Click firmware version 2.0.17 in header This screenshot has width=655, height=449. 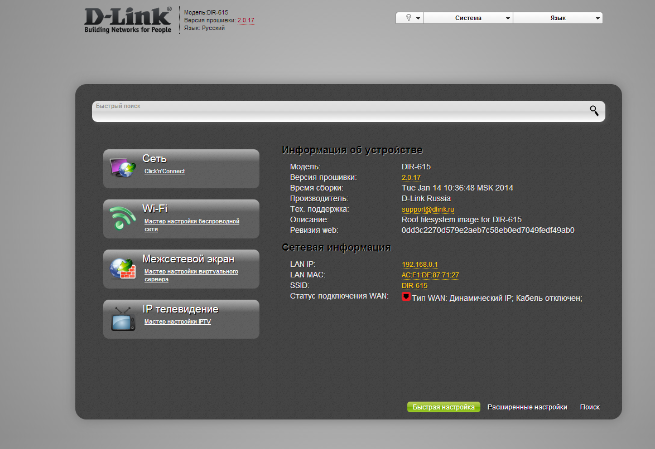point(245,20)
